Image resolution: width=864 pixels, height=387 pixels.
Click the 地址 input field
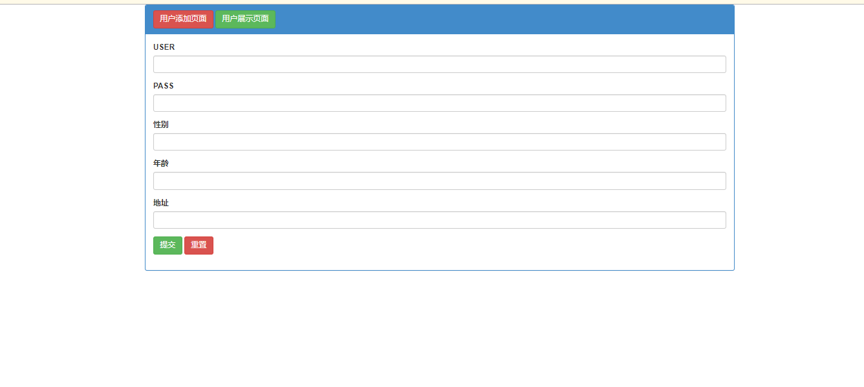point(439,220)
